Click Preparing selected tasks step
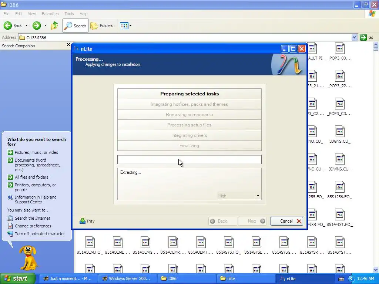The height and width of the screenshot is (284, 379). (x=189, y=94)
